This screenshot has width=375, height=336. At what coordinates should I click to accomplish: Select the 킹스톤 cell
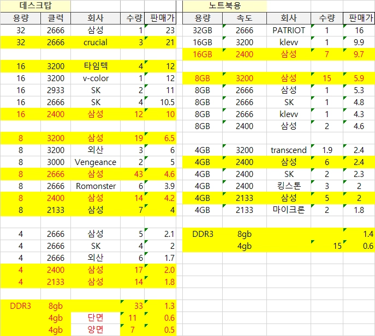289,186
